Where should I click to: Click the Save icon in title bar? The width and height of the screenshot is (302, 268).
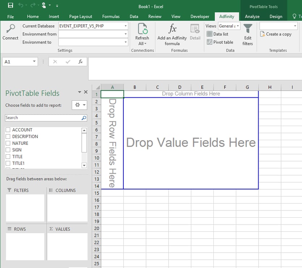pos(10,5)
